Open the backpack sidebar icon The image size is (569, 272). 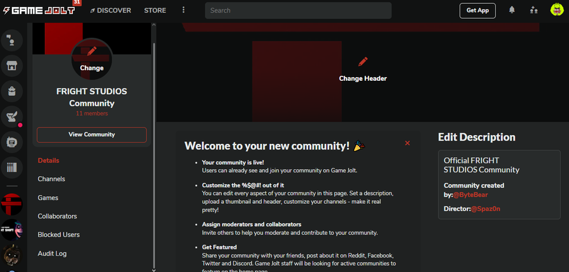pos(12,91)
